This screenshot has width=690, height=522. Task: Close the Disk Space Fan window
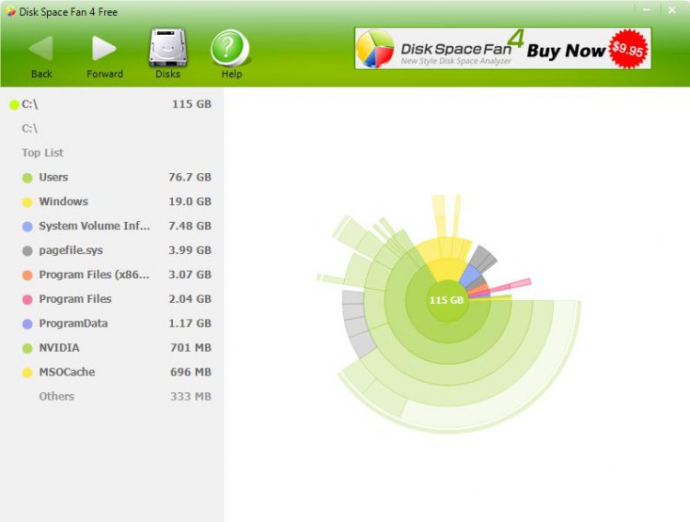(672, 10)
